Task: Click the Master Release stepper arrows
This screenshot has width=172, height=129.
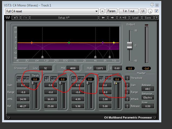Action: click(127, 106)
